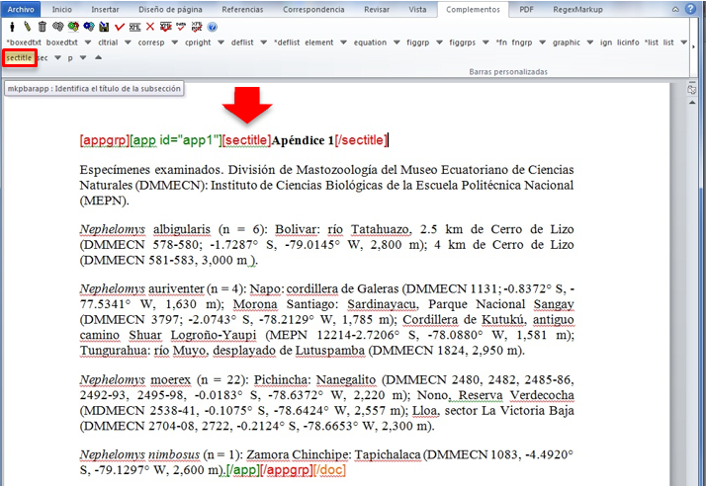Open the dropdown arrow next to sec
Screen dimensions: 706x486
click(57, 57)
